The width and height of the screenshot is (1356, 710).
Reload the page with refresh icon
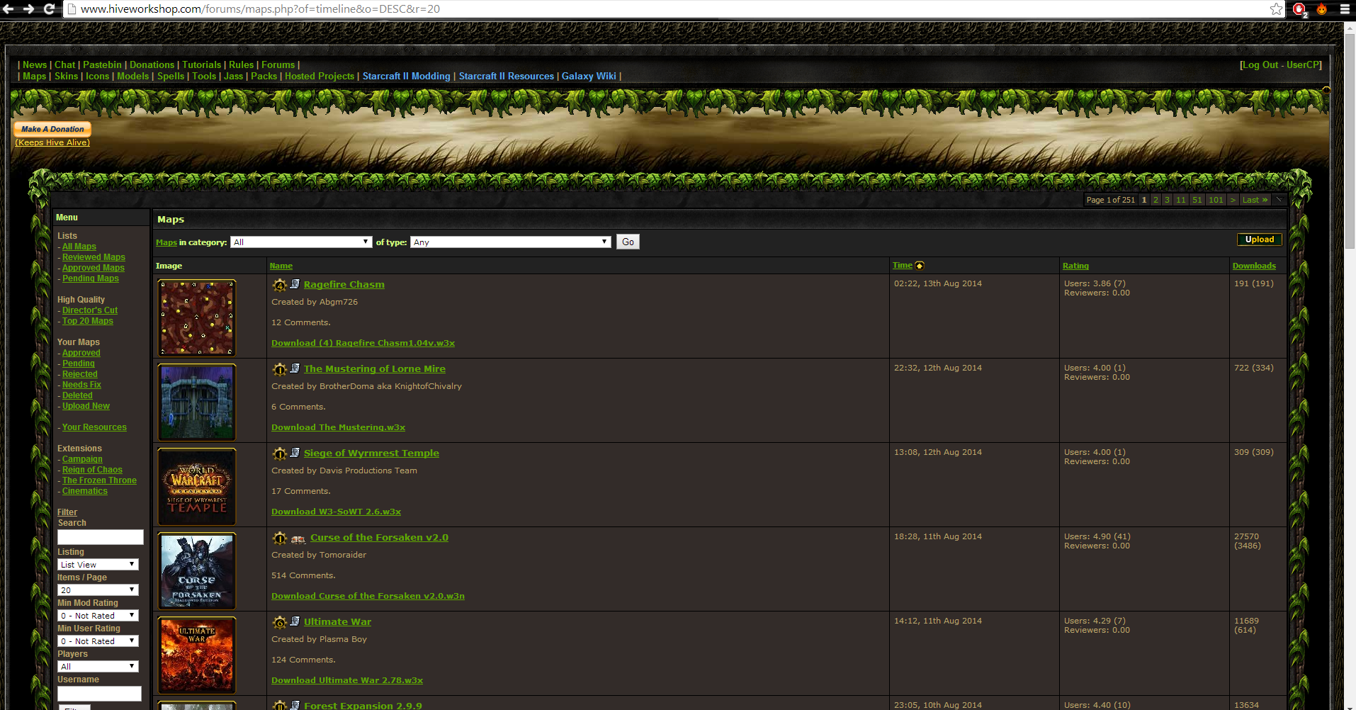[x=49, y=9]
